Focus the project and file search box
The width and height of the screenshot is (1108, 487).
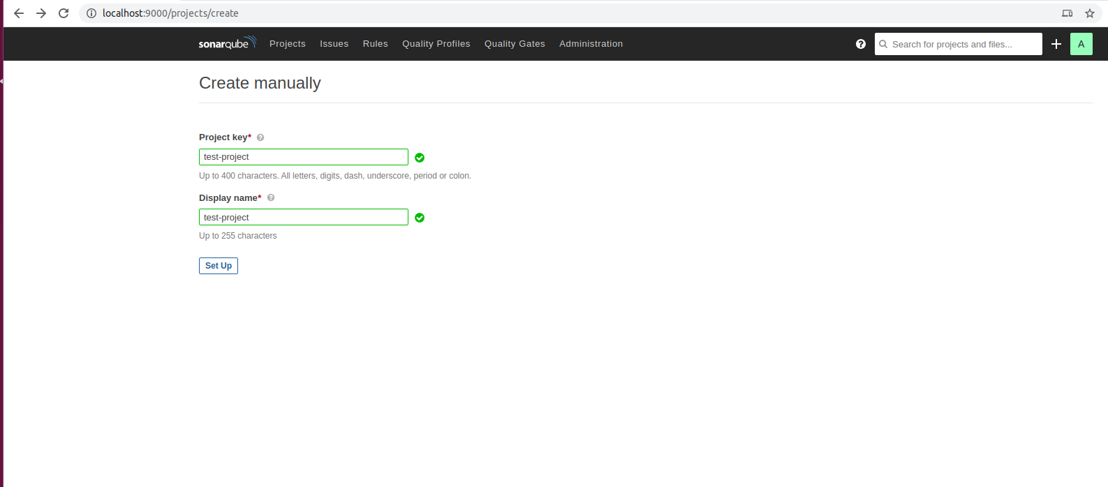click(958, 44)
